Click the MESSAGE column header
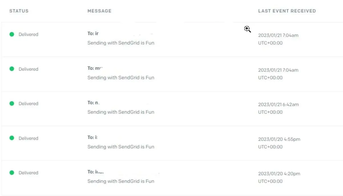This screenshot has width=343, height=196. (x=99, y=11)
